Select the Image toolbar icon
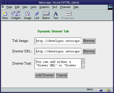 tap(28, 14)
